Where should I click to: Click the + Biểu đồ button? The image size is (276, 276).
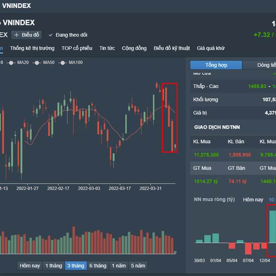(26, 35)
